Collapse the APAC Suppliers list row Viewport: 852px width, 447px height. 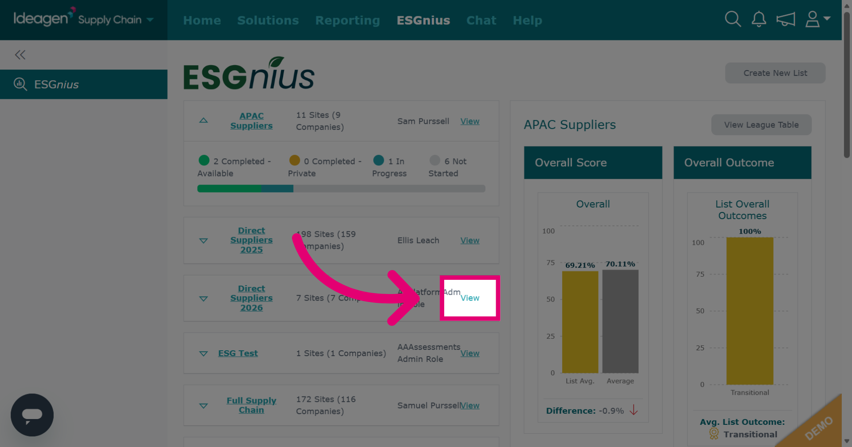click(203, 121)
